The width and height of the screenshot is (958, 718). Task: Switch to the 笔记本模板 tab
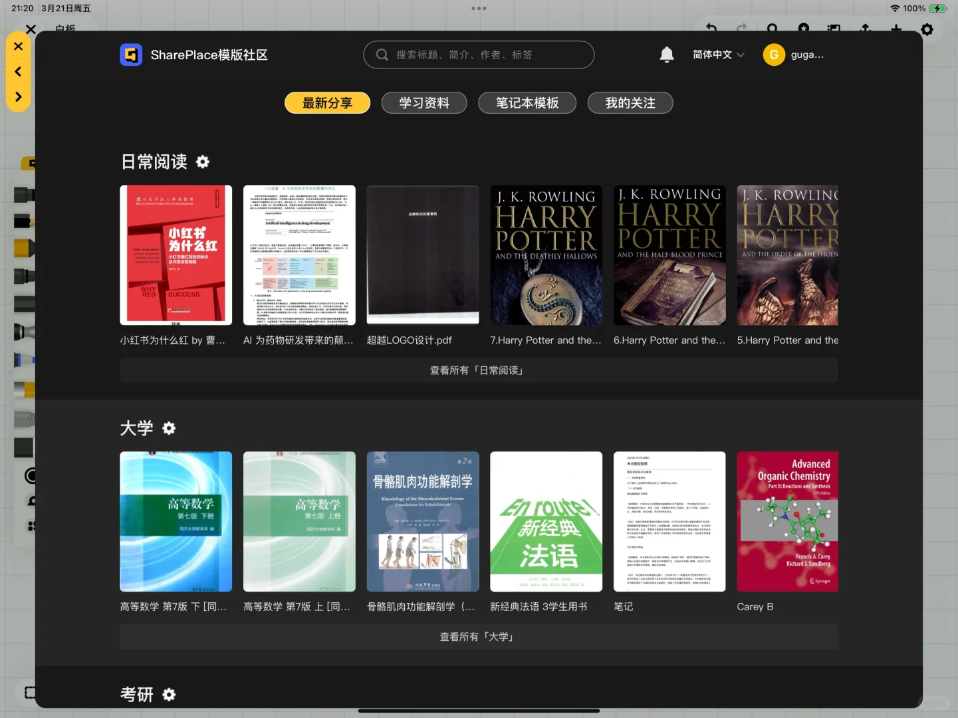[x=527, y=102]
